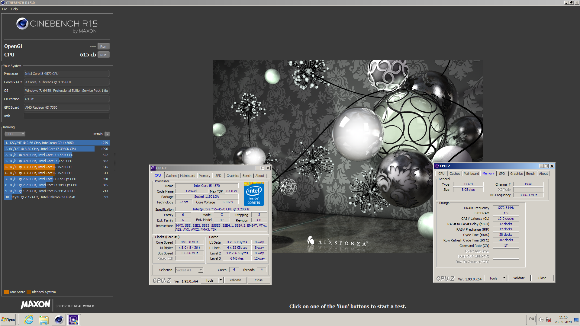Viewport: 580px width, 326px height.
Task: Expand Tools dropdown arrow in right CPU-Z
Action: click(x=504, y=278)
